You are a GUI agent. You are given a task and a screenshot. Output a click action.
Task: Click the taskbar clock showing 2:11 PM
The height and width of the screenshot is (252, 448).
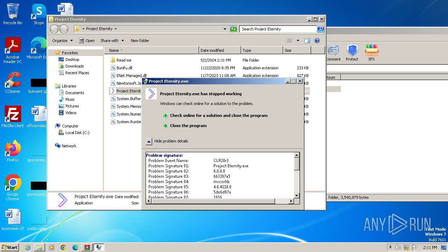429,247
